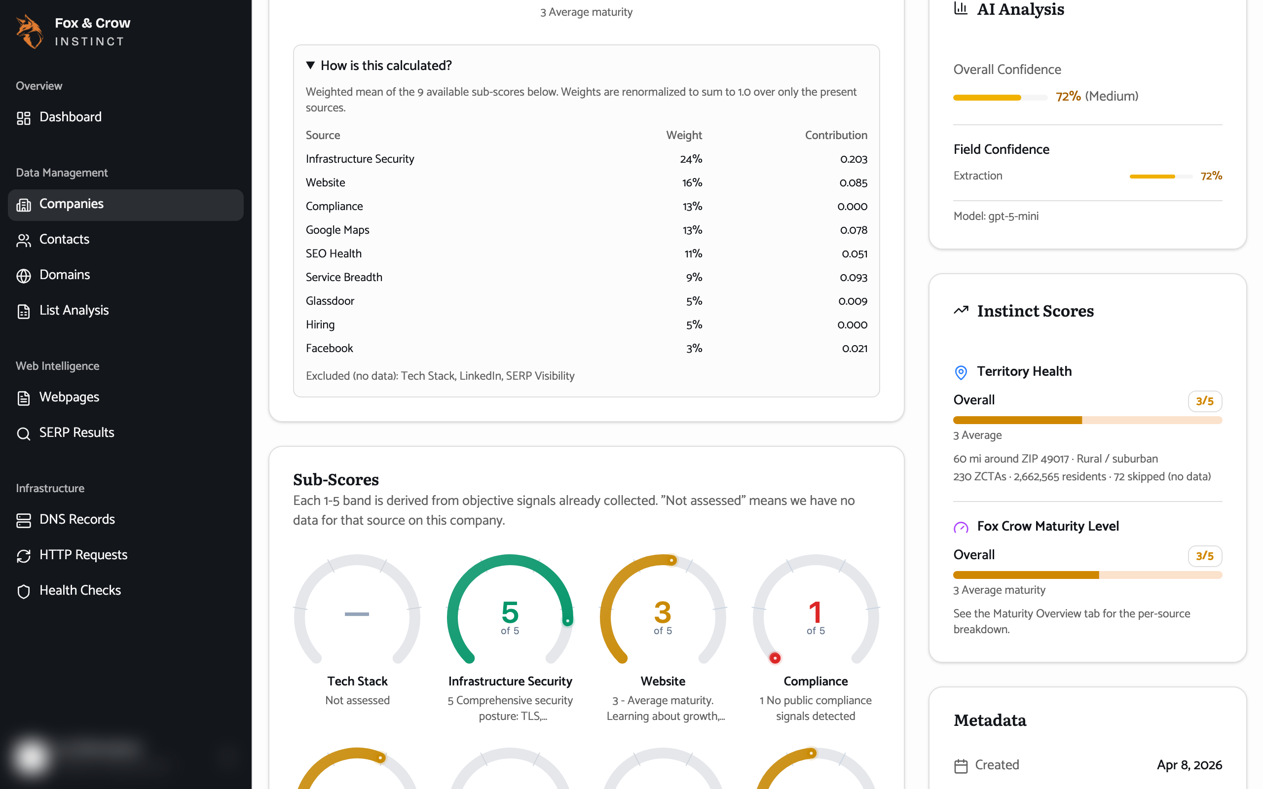
Task: Go to the Contacts page
Action: coord(126,240)
